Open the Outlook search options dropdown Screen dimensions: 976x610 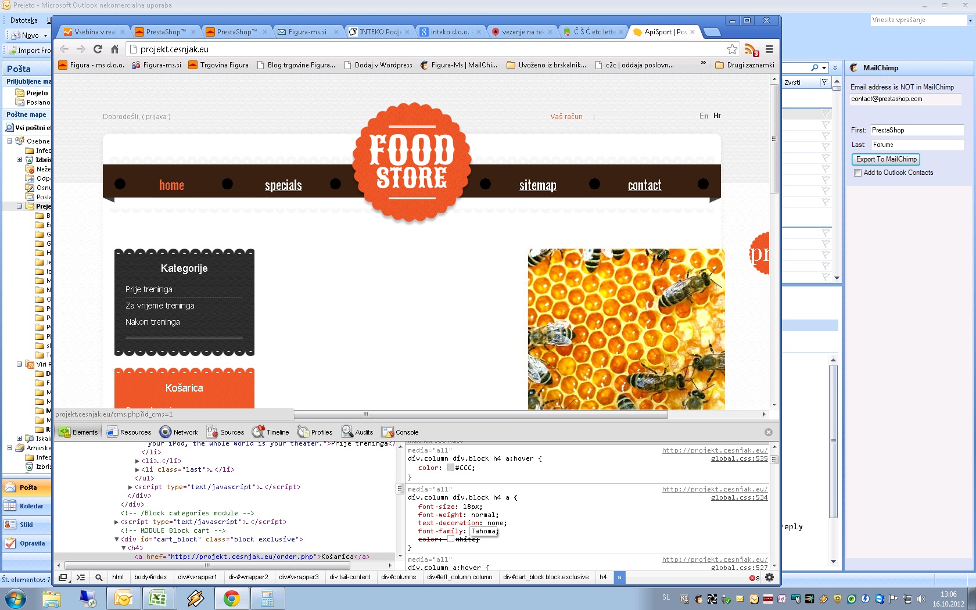824,68
